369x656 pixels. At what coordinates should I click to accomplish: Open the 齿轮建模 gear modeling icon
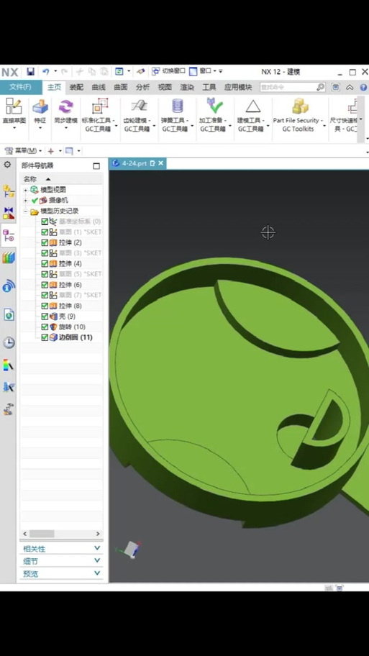pos(138,106)
